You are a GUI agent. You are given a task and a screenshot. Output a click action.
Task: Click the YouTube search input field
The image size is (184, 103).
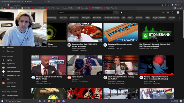[85, 13]
